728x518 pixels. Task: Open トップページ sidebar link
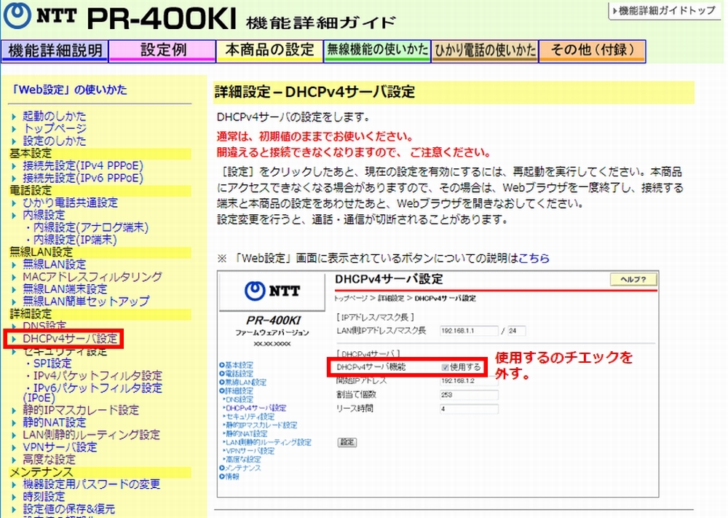[55, 128]
